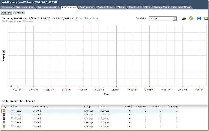The width and height of the screenshot is (209, 131).
Task: Sort by the Average column header
Action: coord(170,107)
